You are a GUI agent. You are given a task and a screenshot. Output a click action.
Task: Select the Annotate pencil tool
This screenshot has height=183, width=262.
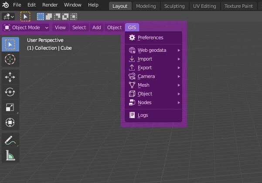tap(10, 141)
